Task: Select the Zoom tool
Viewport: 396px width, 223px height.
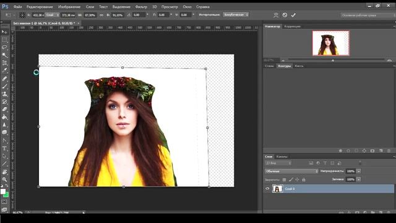Action: 4,180
